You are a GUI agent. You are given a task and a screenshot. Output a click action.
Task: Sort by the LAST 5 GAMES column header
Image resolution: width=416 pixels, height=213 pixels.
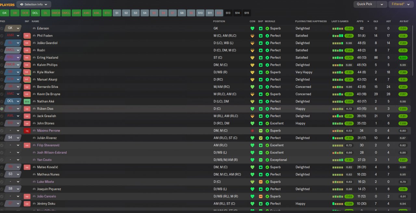click(341, 21)
